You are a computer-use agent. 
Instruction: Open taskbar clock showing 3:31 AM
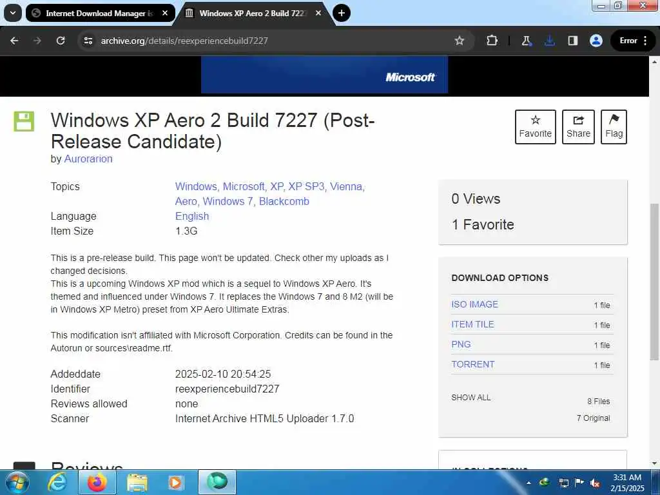(x=627, y=483)
